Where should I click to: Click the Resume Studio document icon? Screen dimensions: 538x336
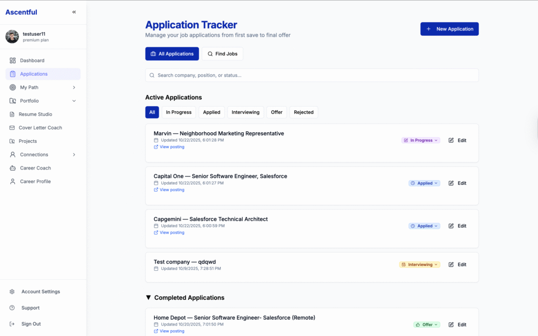click(x=13, y=114)
